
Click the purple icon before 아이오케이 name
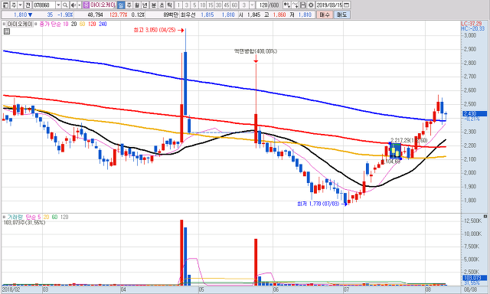pyautogui.click(x=87, y=5)
